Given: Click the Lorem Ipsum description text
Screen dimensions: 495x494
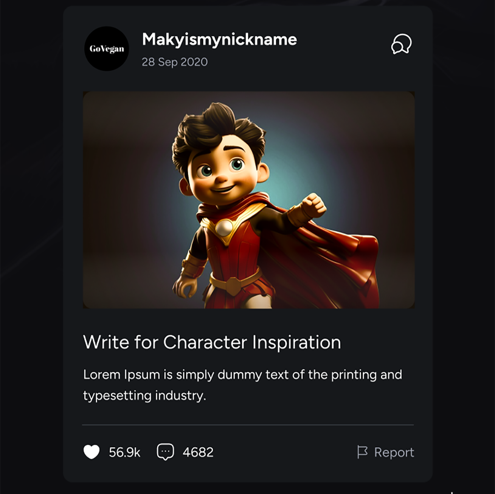Looking at the screenshot, I should point(243,385).
